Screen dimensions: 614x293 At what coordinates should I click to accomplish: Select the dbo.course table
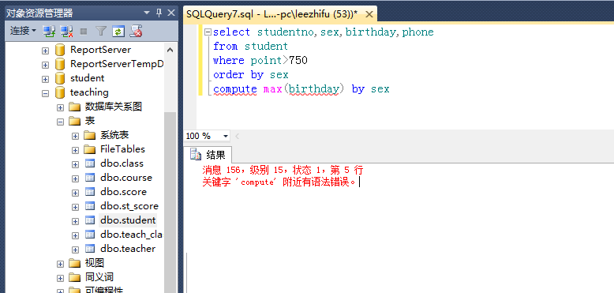126,178
